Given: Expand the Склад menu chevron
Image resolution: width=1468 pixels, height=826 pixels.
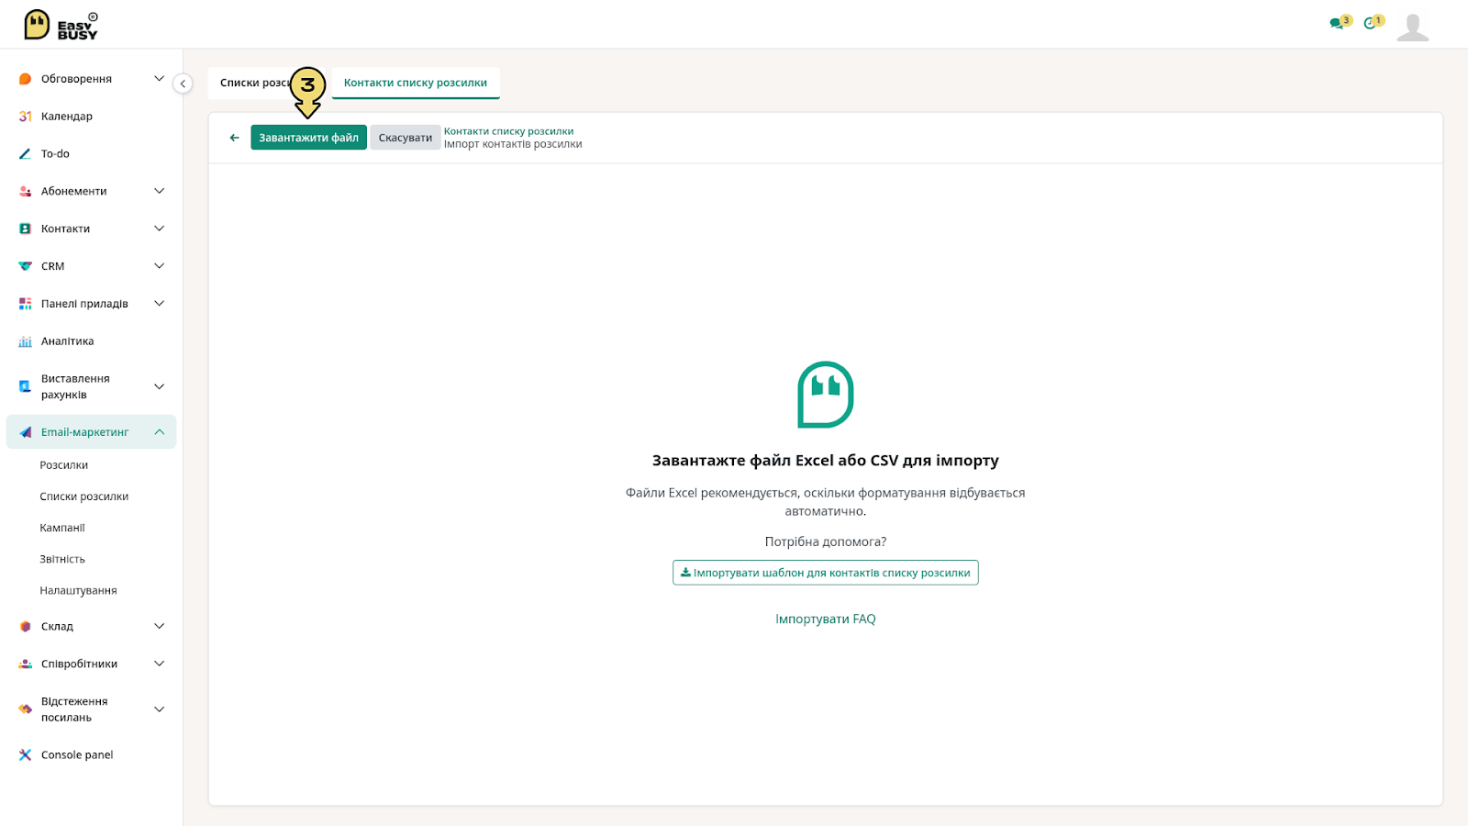Looking at the screenshot, I should click(159, 627).
